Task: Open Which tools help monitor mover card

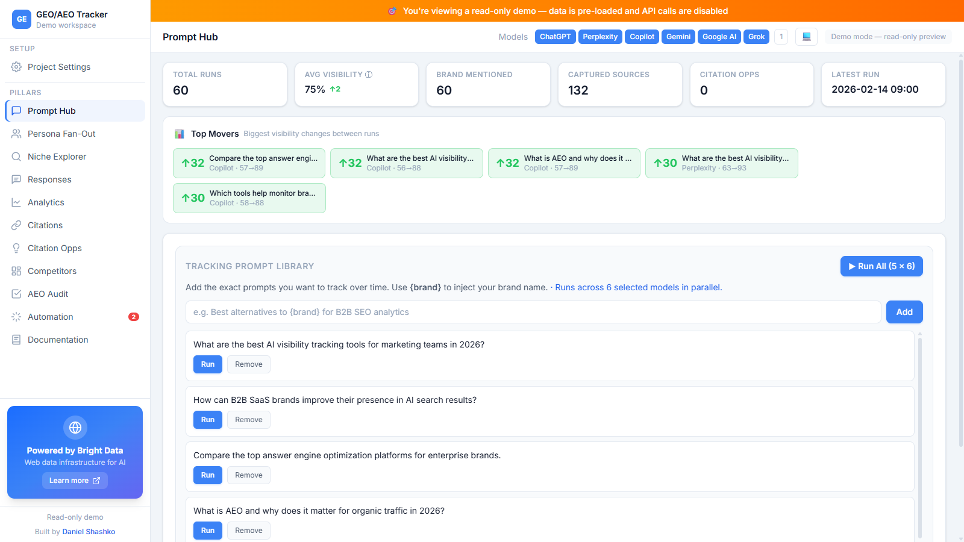Action: pos(249,198)
